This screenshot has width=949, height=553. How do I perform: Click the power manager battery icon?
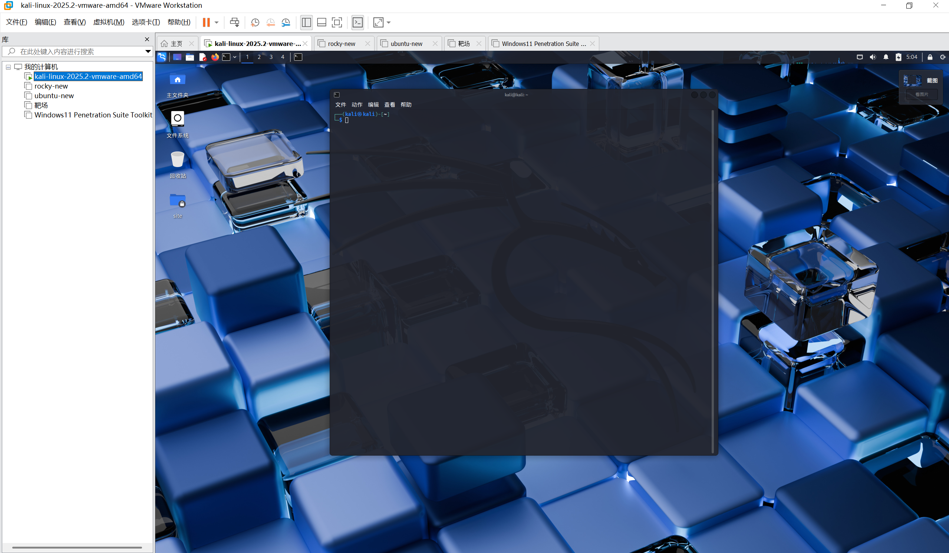pos(899,57)
